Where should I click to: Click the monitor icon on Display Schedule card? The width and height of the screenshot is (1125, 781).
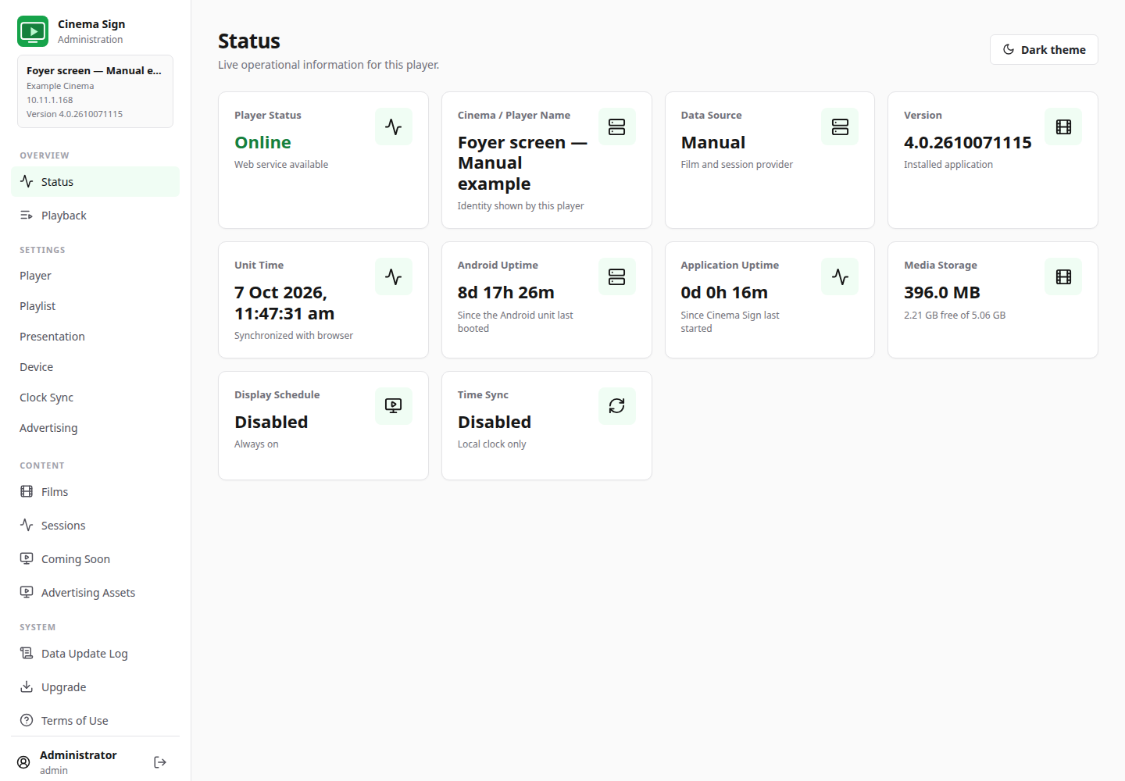point(394,406)
